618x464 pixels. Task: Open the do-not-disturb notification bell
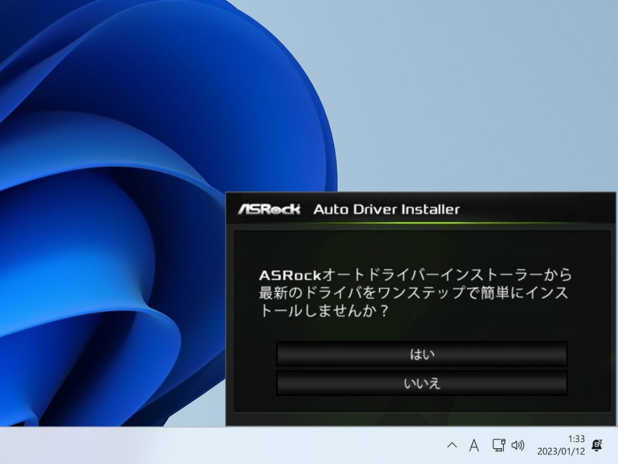597,445
